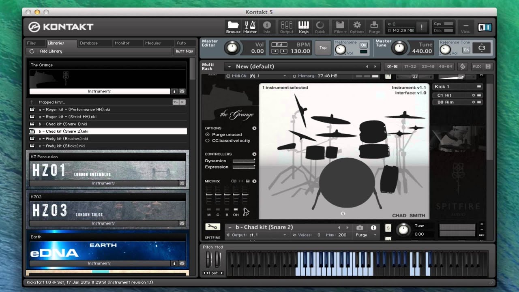Click the panic exclamation button
Screen dimensions: 519x292
(x=422, y=27)
